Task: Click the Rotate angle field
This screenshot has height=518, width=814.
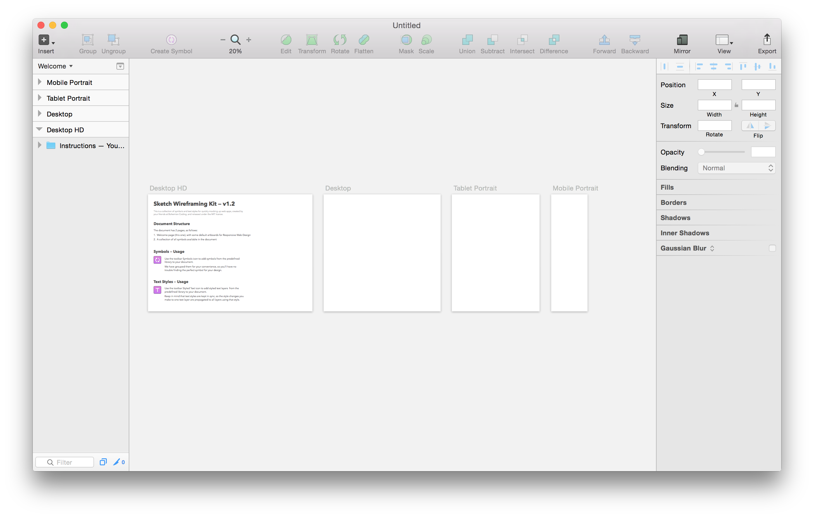Action: [715, 126]
